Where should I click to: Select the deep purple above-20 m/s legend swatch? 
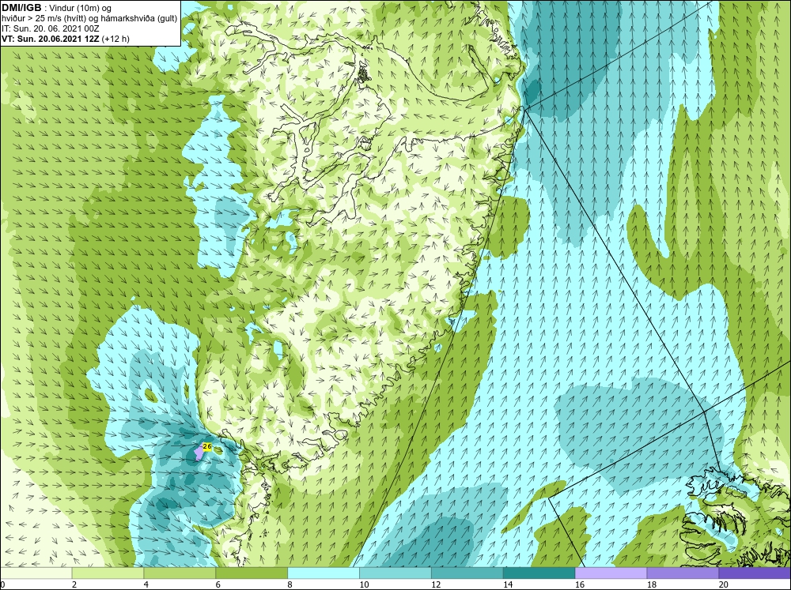pos(755,573)
